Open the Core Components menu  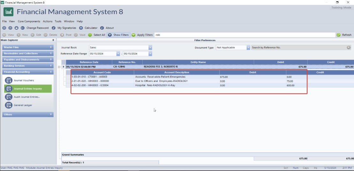click(29, 21)
